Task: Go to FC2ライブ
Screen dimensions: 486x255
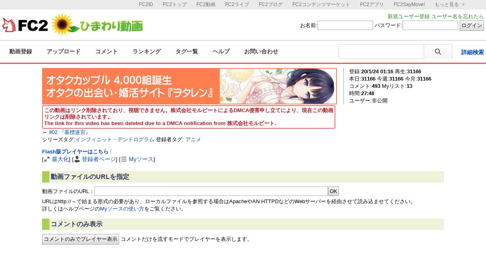Action: [237, 4]
